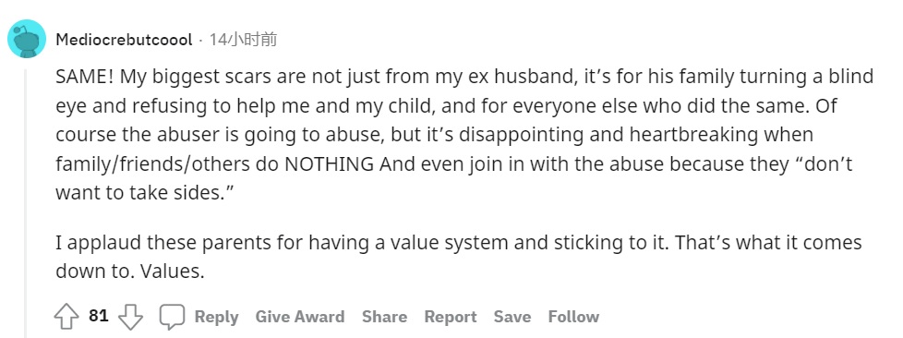The image size is (903, 338).
Task: Downvote the comment with the down arrow
Action: (x=130, y=317)
